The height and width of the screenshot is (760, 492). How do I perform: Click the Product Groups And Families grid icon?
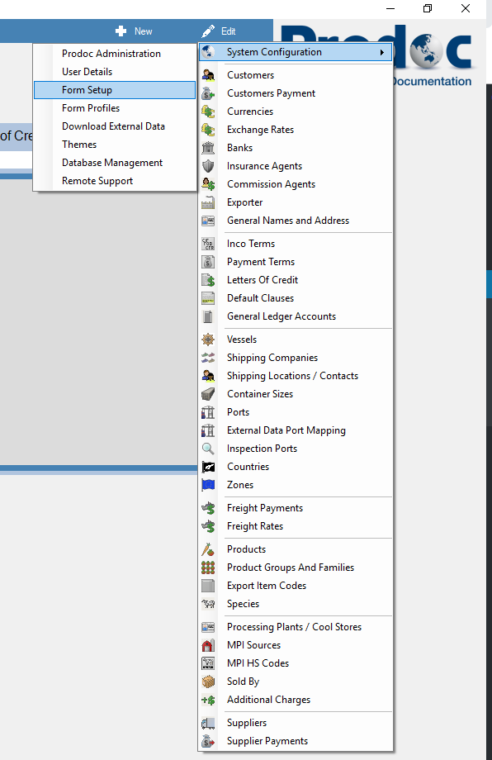208,568
